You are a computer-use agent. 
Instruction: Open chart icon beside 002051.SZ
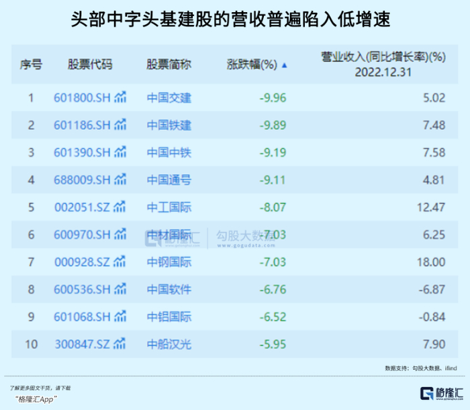tap(120, 207)
